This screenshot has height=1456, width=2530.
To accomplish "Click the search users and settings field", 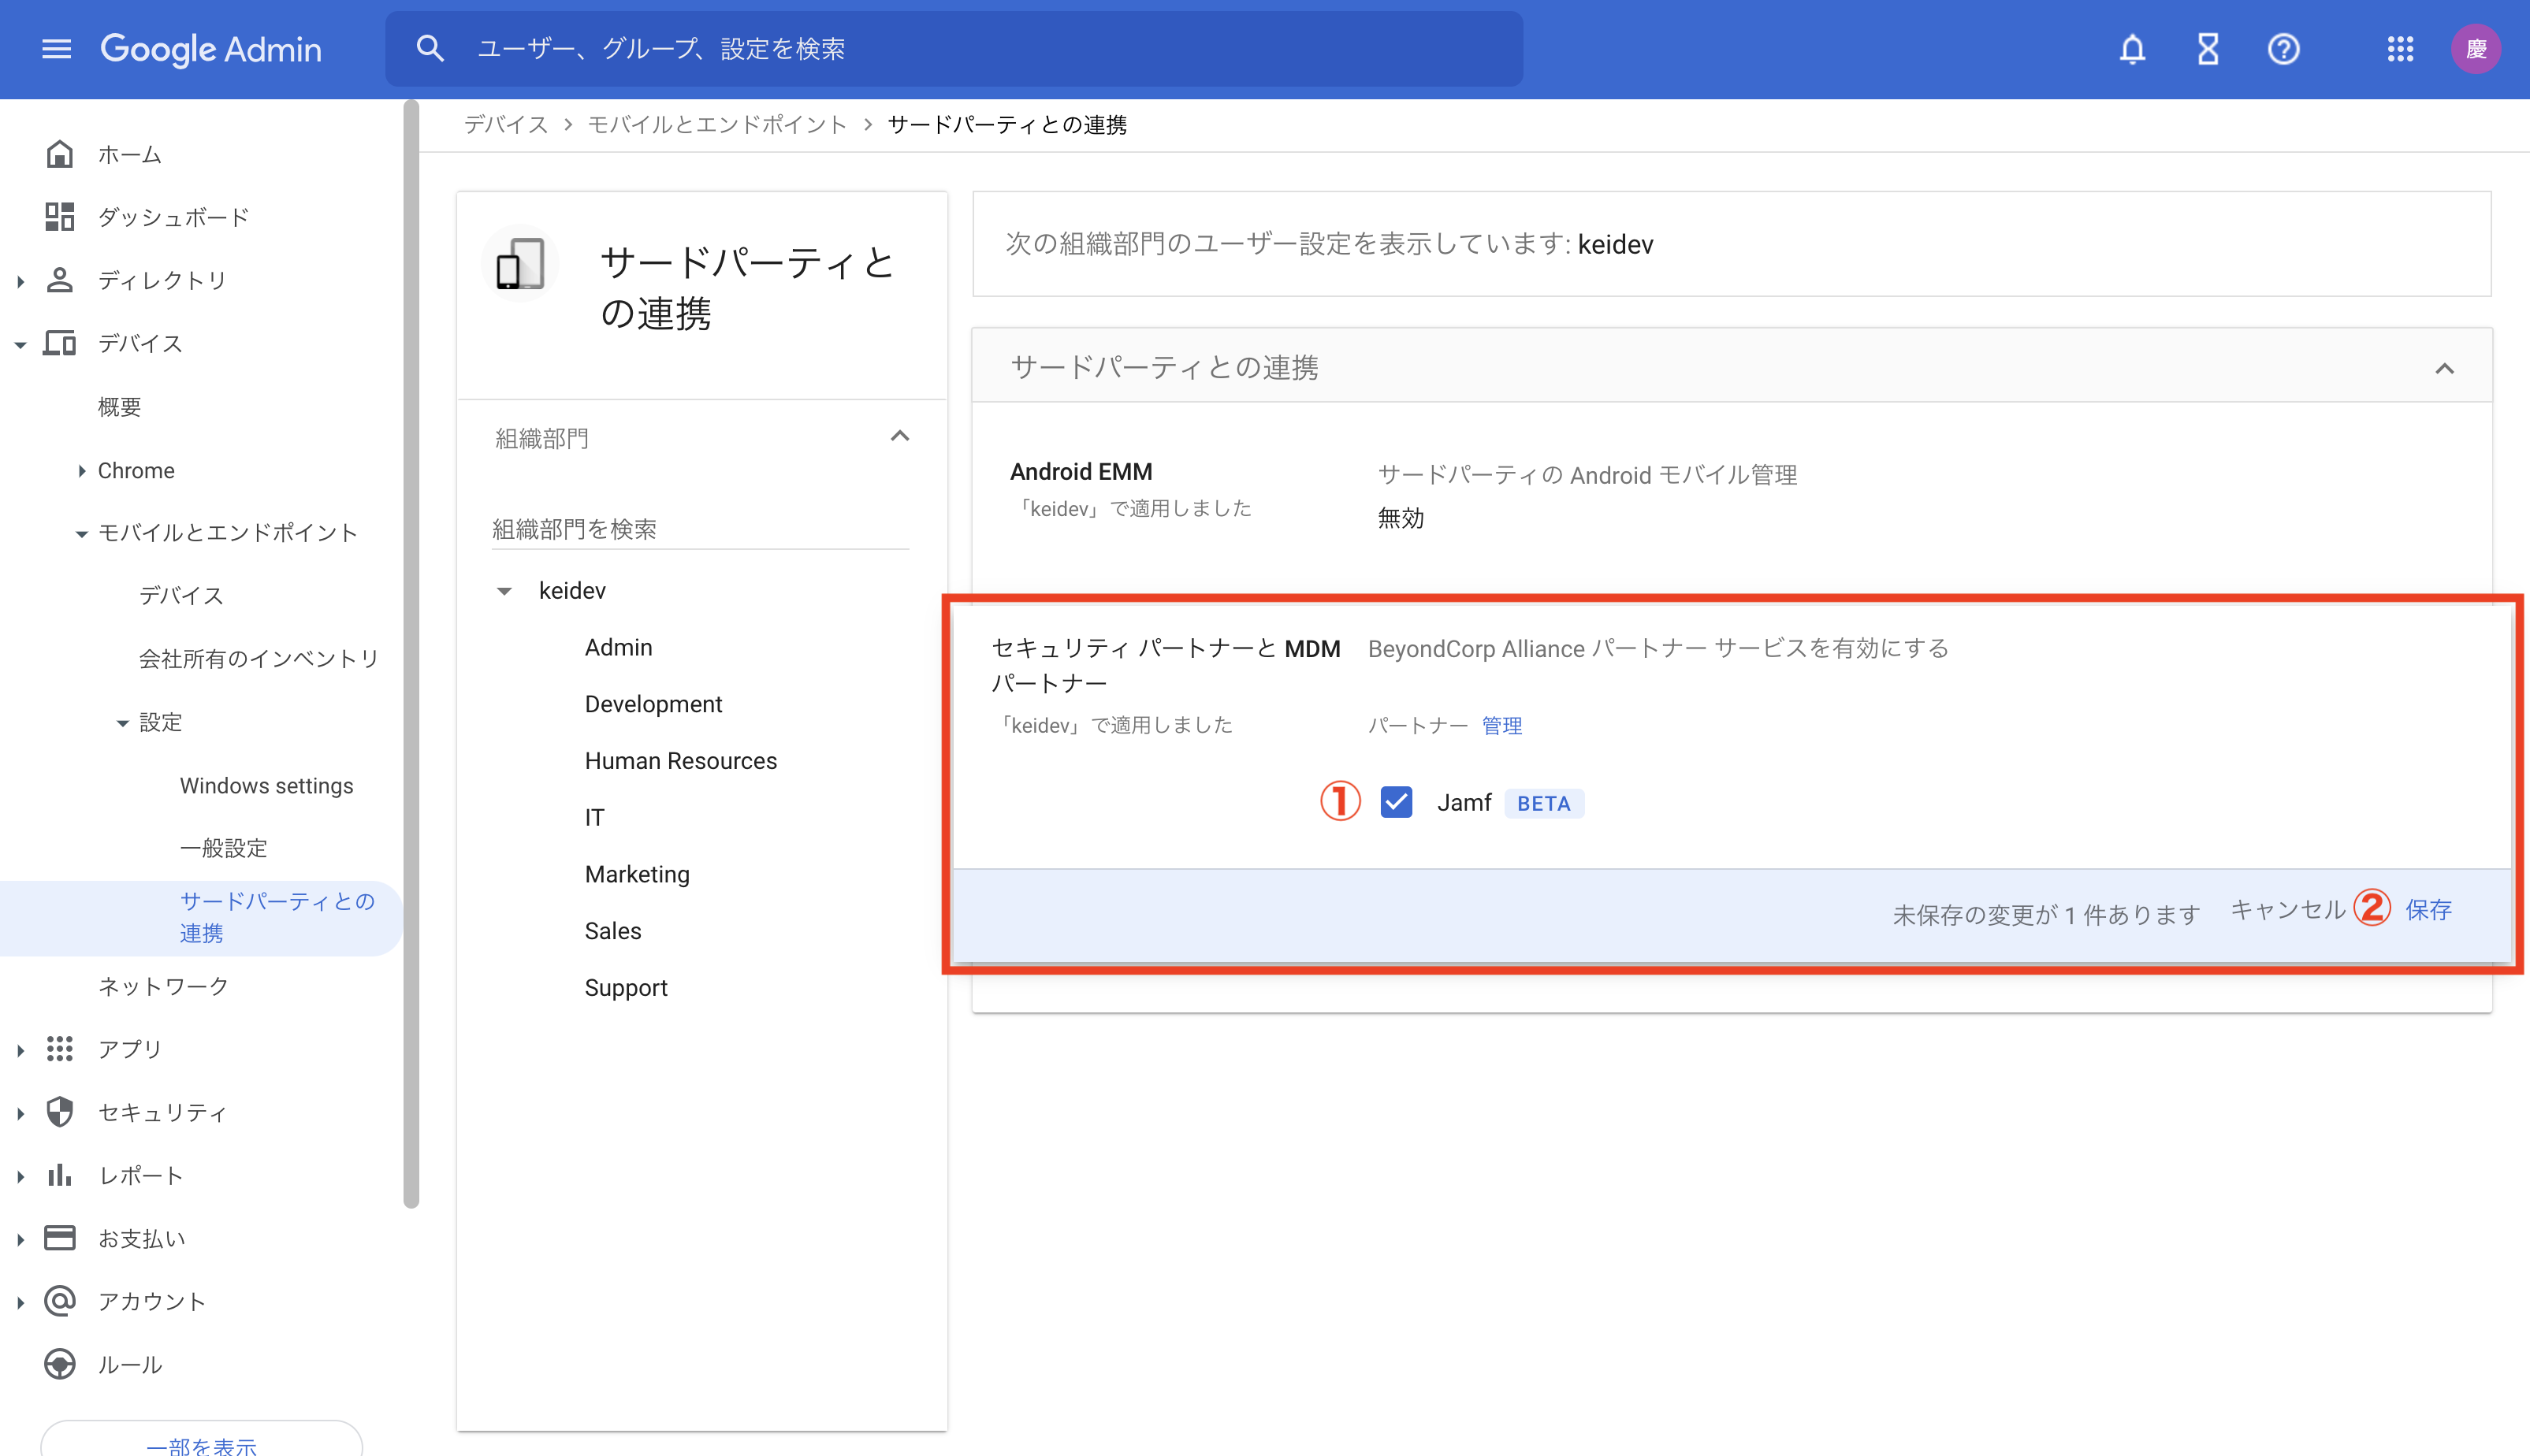I will point(954,48).
